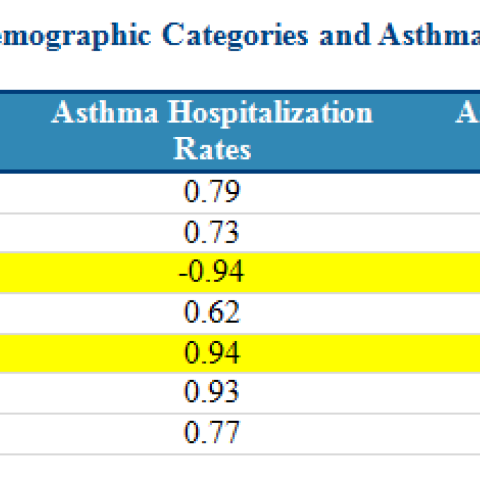Select the 0.77 table cell
The height and width of the screenshot is (480, 480).
tap(212, 433)
